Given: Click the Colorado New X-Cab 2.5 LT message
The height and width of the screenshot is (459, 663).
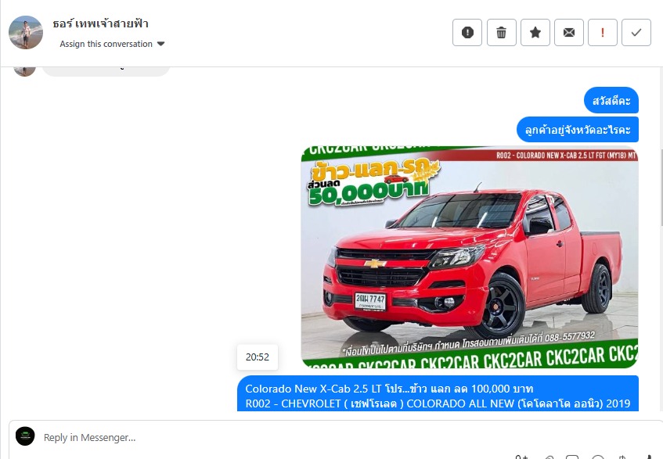Looking at the screenshot, I should pyautogui.click(x=438, y=393).
